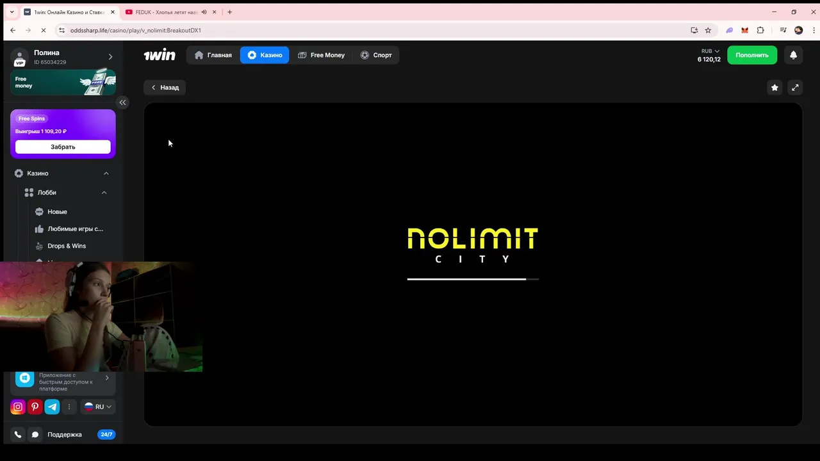The image size is (820, 461).
Task: Open the RU language selector
Action: coord(98,407)
